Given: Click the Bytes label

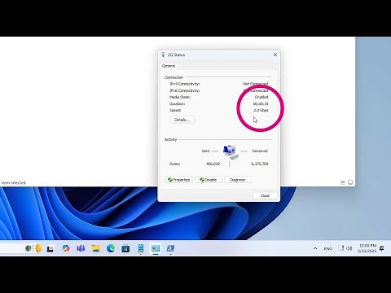Looking at the screenshot, I should click(x=174, y=164).
